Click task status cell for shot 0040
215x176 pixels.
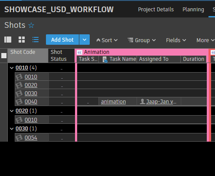[x=88, y=102]
